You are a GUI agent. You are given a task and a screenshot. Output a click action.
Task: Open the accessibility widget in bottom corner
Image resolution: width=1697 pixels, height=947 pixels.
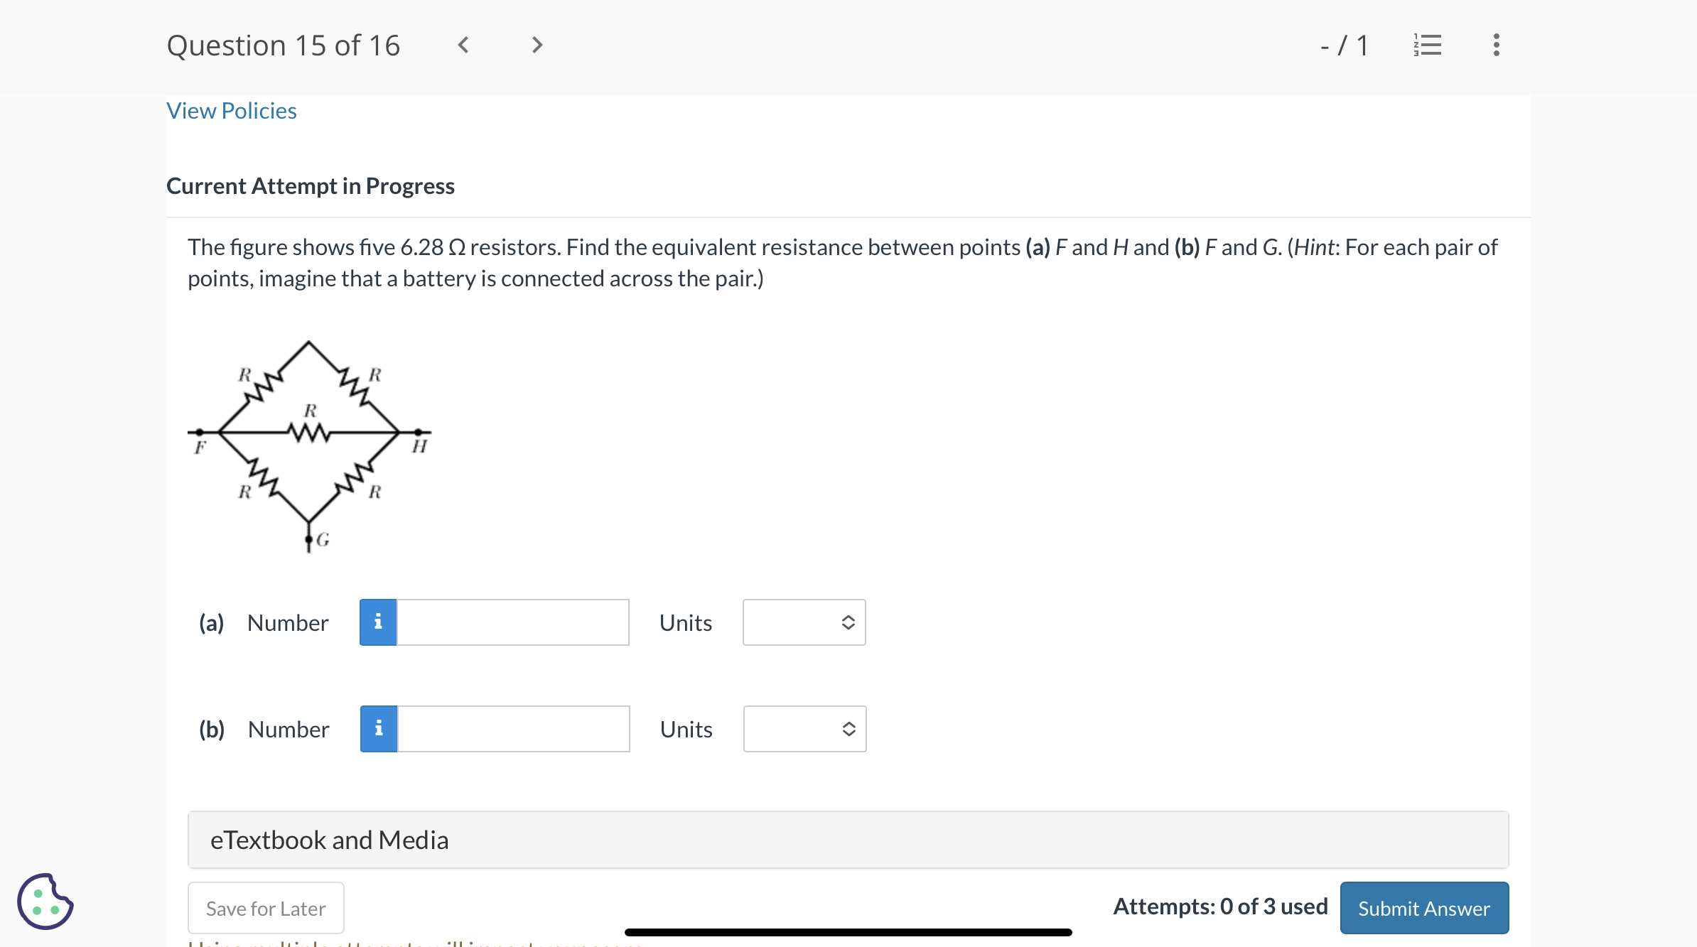click(44, 901)
